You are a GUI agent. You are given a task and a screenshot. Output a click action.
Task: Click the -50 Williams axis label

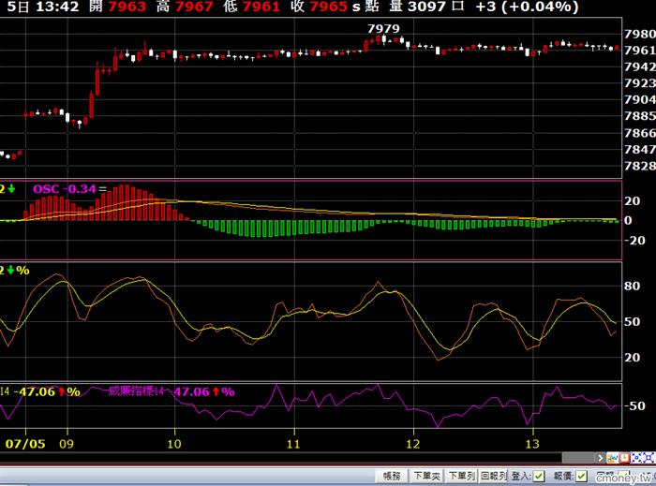coord(634,405)
